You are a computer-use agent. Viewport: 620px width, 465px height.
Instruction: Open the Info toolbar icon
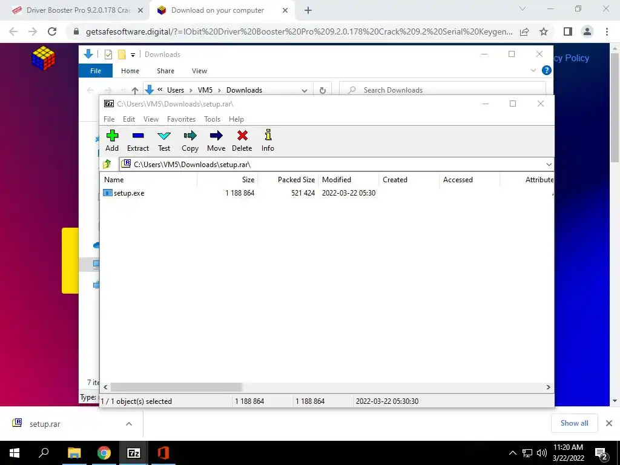(x=268, y=141)
